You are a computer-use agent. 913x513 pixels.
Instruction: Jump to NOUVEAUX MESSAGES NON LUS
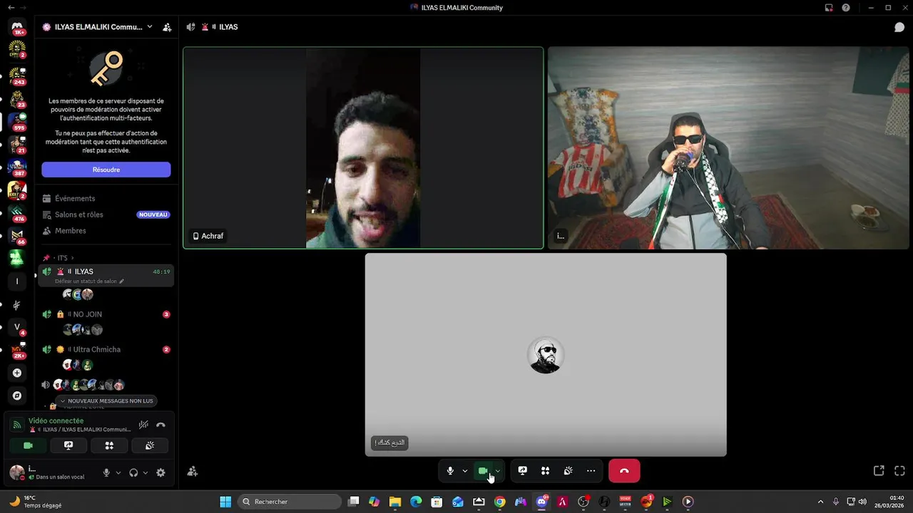[x=106, y=401]
